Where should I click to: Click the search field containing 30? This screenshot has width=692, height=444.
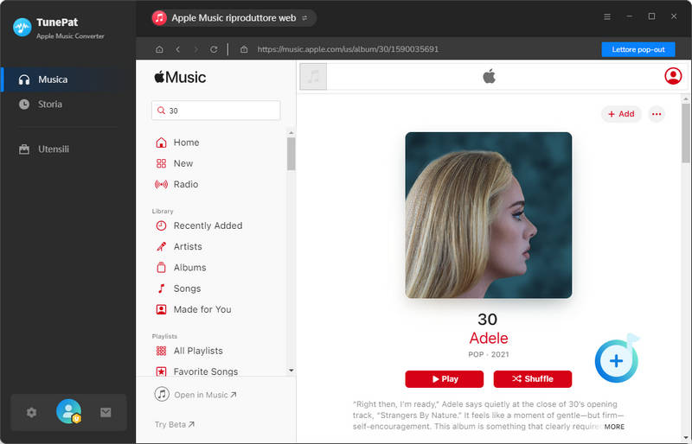(215, 111)
